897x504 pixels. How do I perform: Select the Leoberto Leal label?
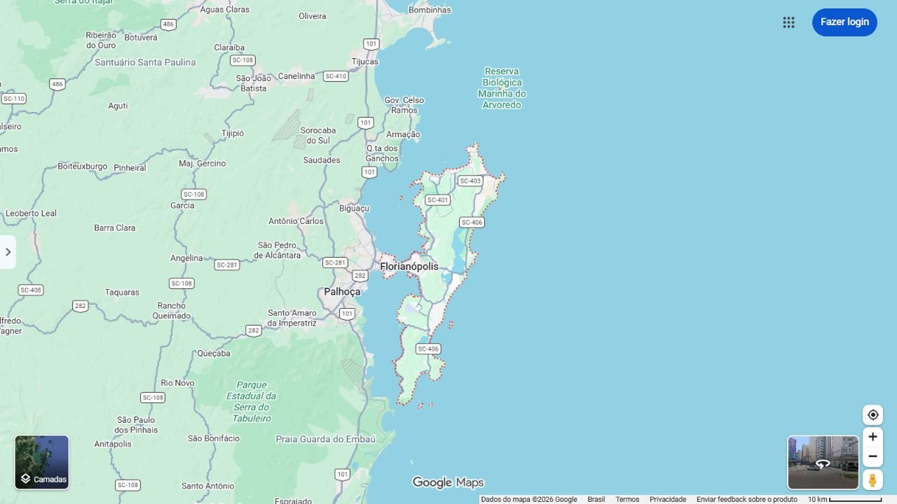[x=32, y=213]
